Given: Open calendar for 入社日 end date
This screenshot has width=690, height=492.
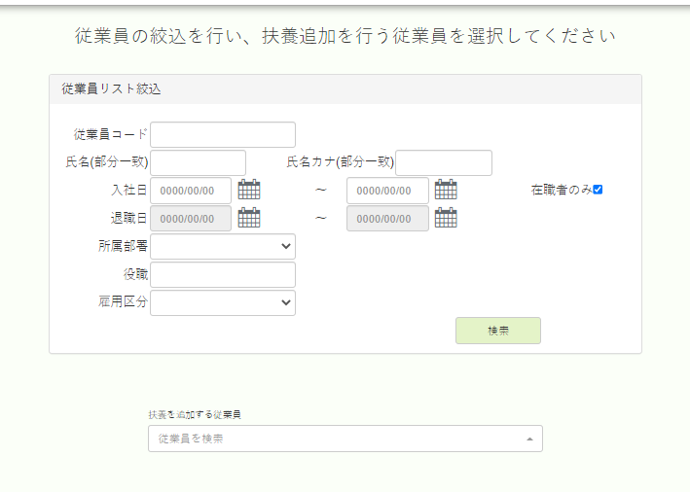Looking at the screenshot, I should coord(446,190).
